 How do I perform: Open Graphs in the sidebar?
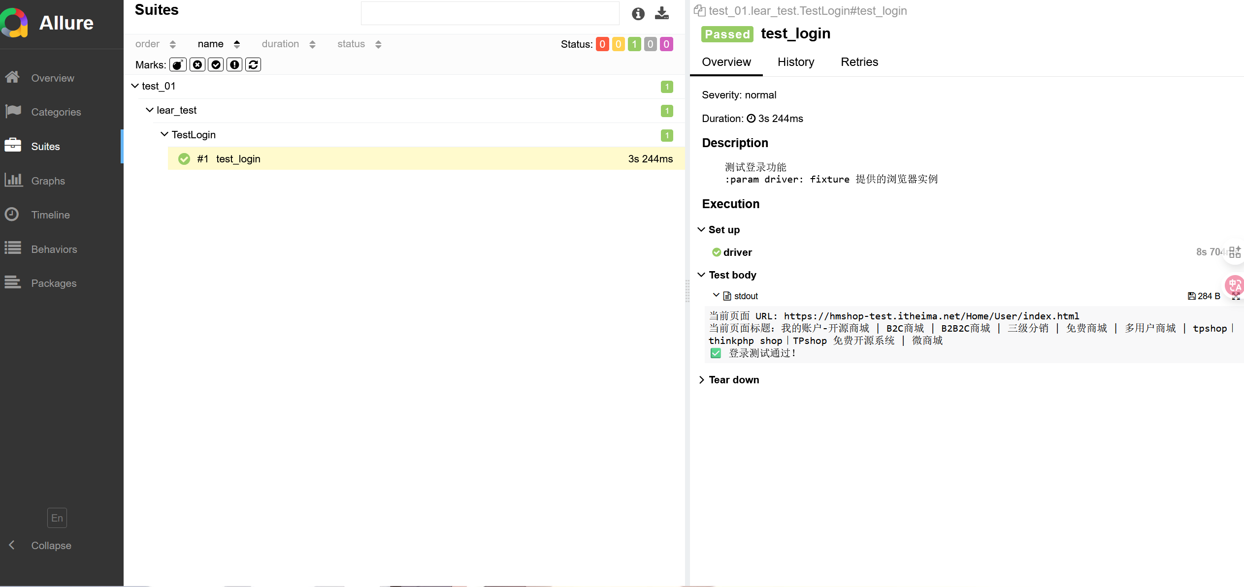tap(48, 181)
